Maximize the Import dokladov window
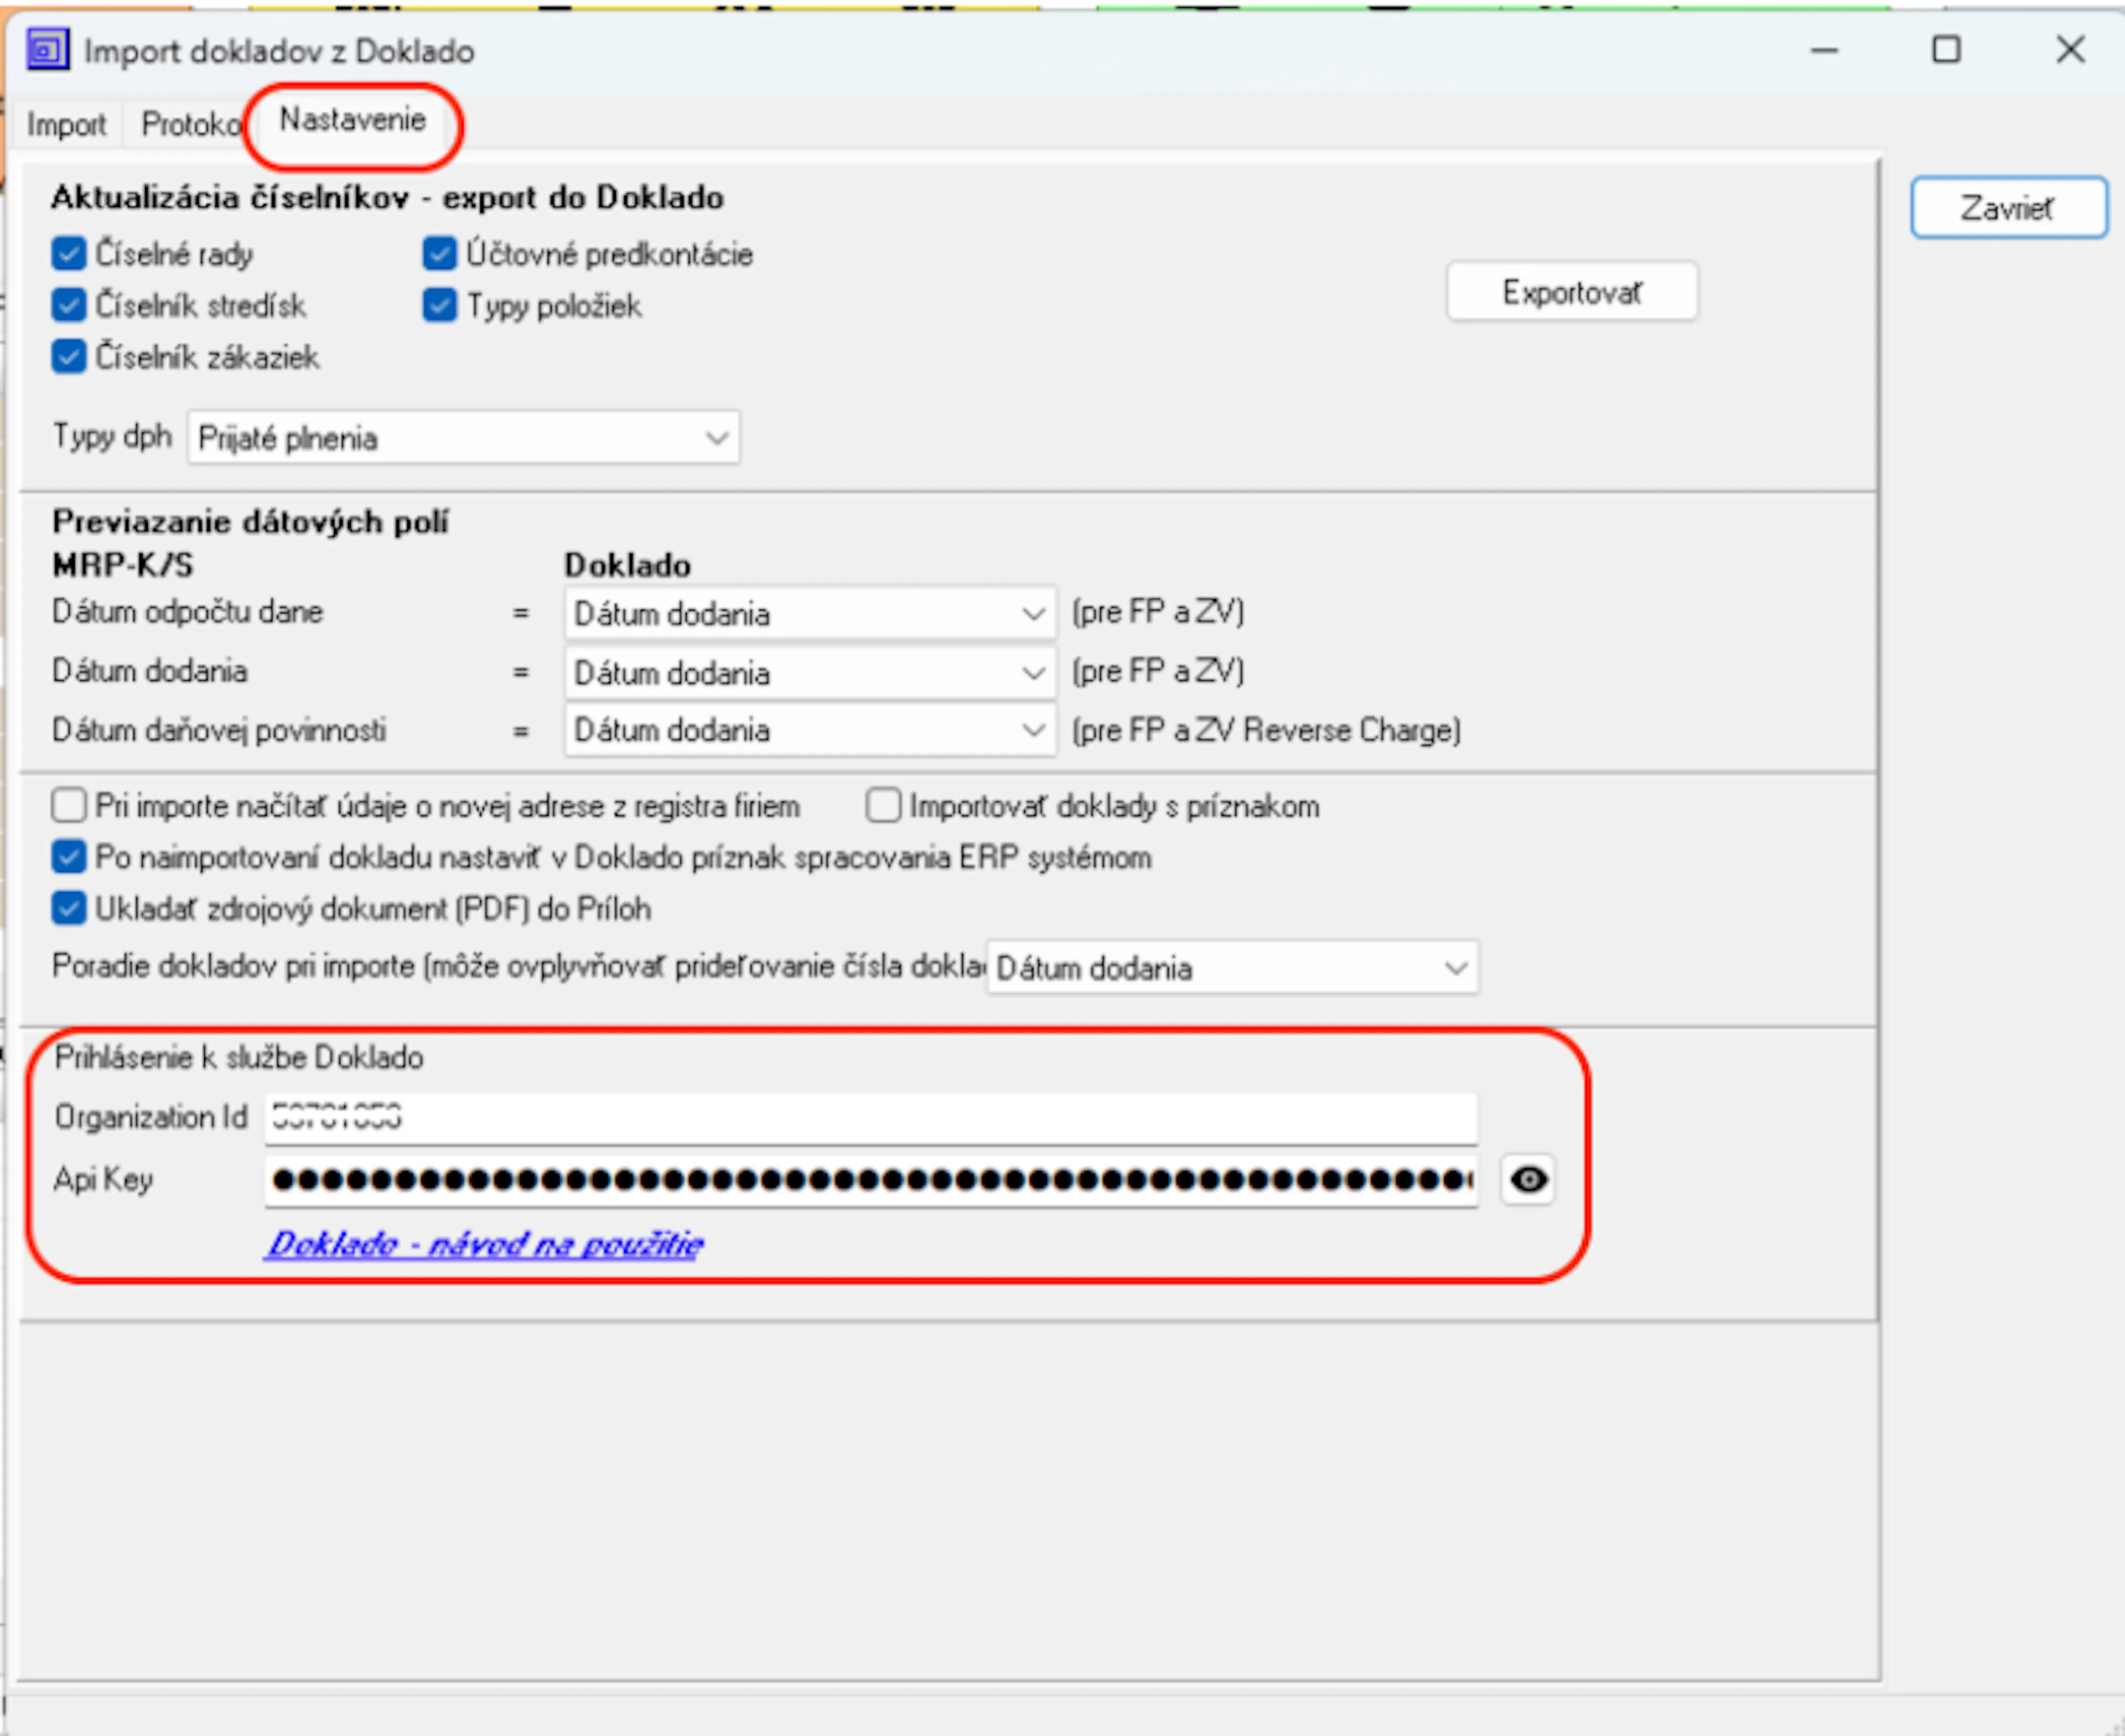 point(1946,50)
